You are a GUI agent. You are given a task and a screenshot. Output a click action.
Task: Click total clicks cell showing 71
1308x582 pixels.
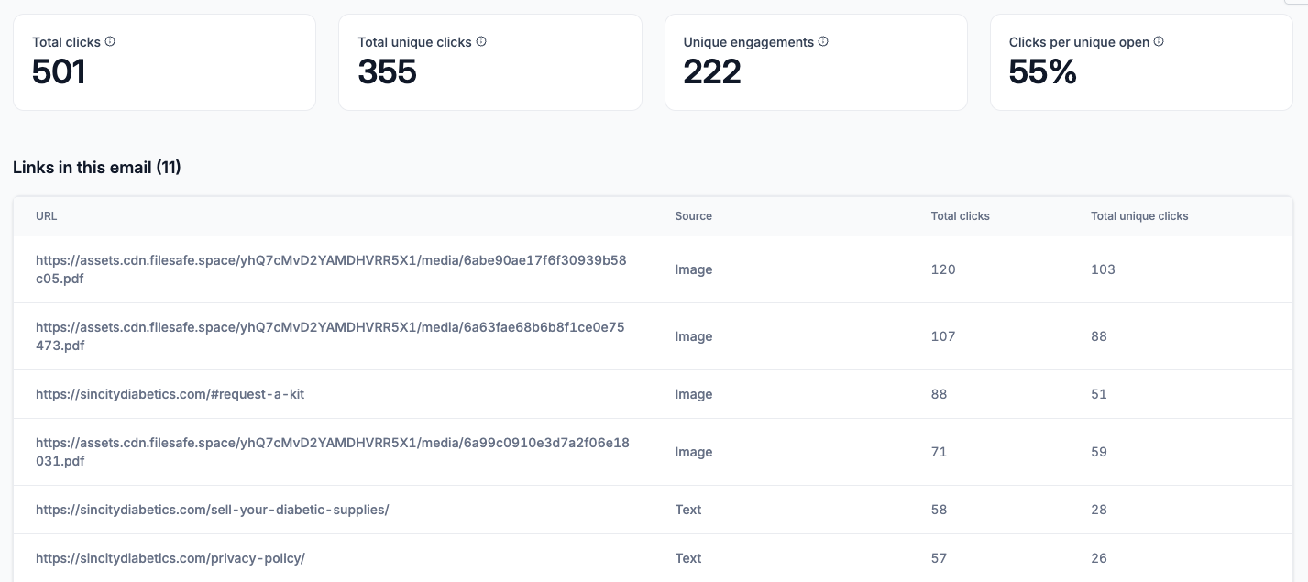click(940, 452)
